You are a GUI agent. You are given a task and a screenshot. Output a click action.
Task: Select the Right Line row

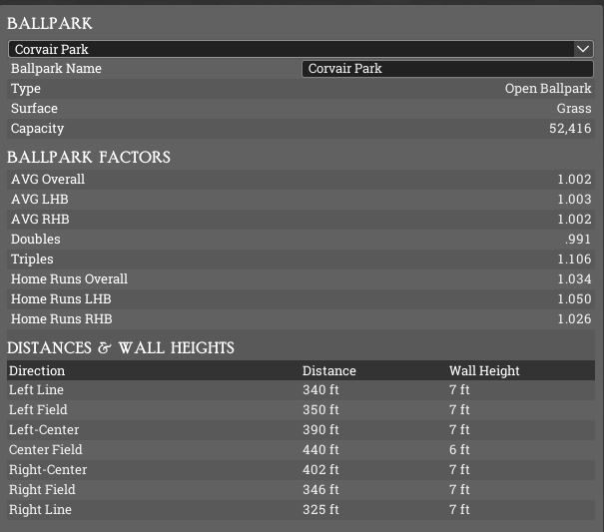click(40, 510)
